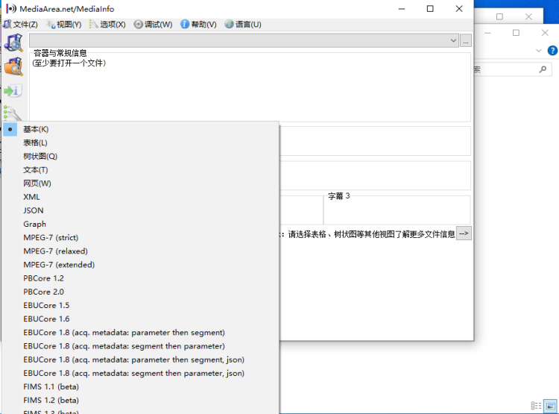Click the help question mark icon in background window

[x=552, y=51]
